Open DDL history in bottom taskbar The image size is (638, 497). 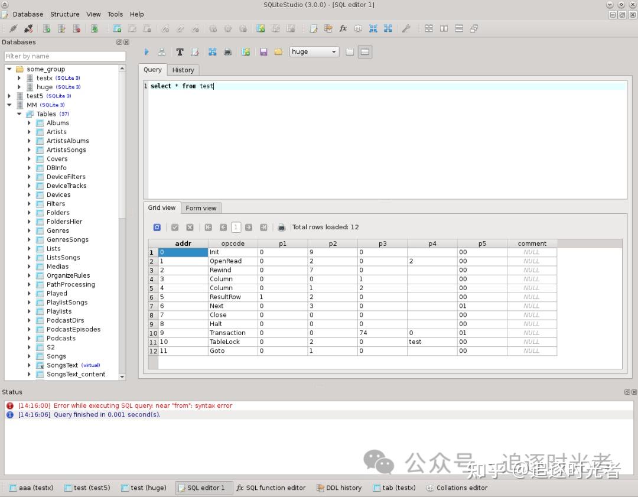point(338,488)
